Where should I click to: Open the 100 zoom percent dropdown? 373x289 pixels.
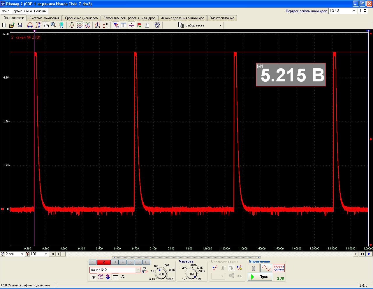click(x=39, y=254)
